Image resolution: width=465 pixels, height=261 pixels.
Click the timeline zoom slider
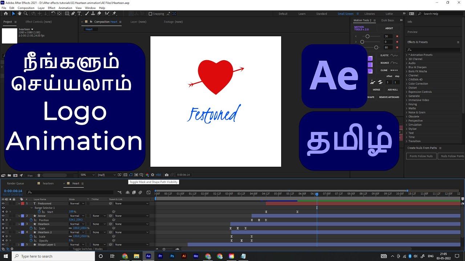164,249
